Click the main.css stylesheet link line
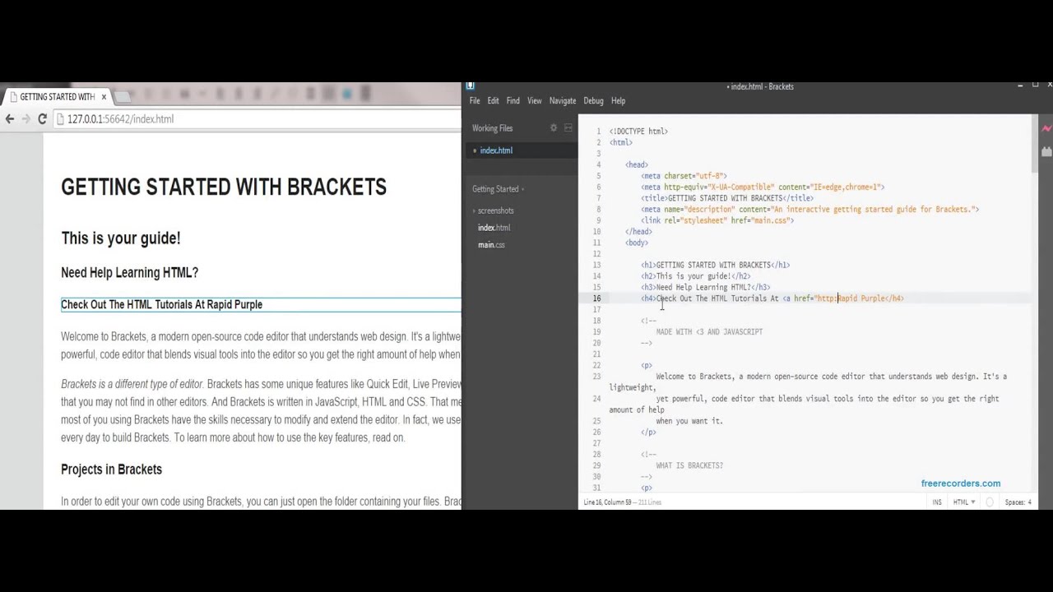 pos(717,220)
